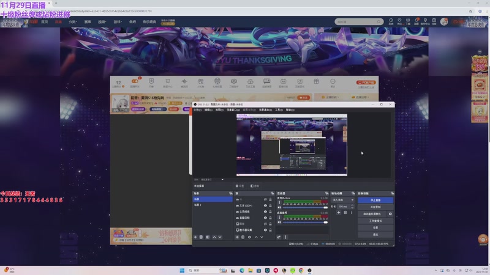Open virtual camera settings gear icon
This screenshot has height=275, width=490.
tap(390, 215)
